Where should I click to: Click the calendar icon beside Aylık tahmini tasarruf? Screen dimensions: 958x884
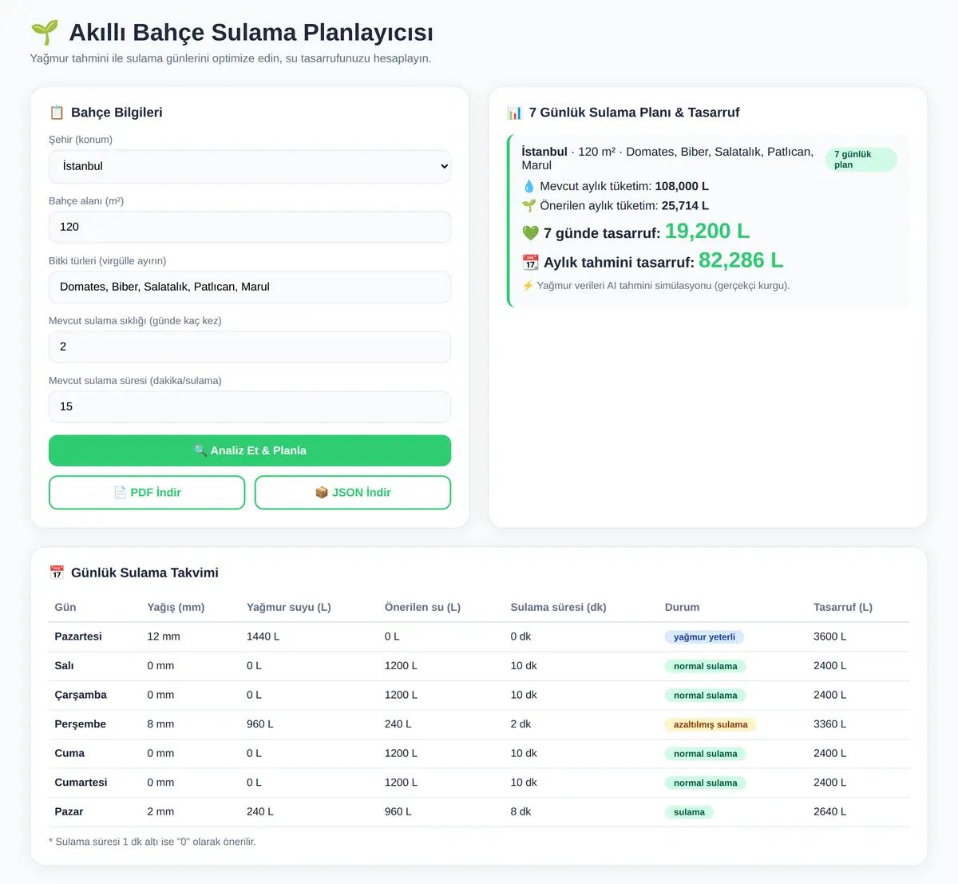coord(530,262)
